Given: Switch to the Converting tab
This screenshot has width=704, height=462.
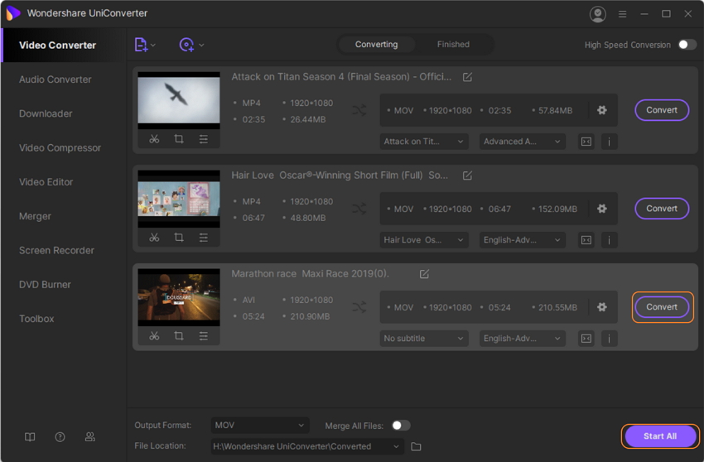Looking at the screenshot, I should (x=376, y=45).
